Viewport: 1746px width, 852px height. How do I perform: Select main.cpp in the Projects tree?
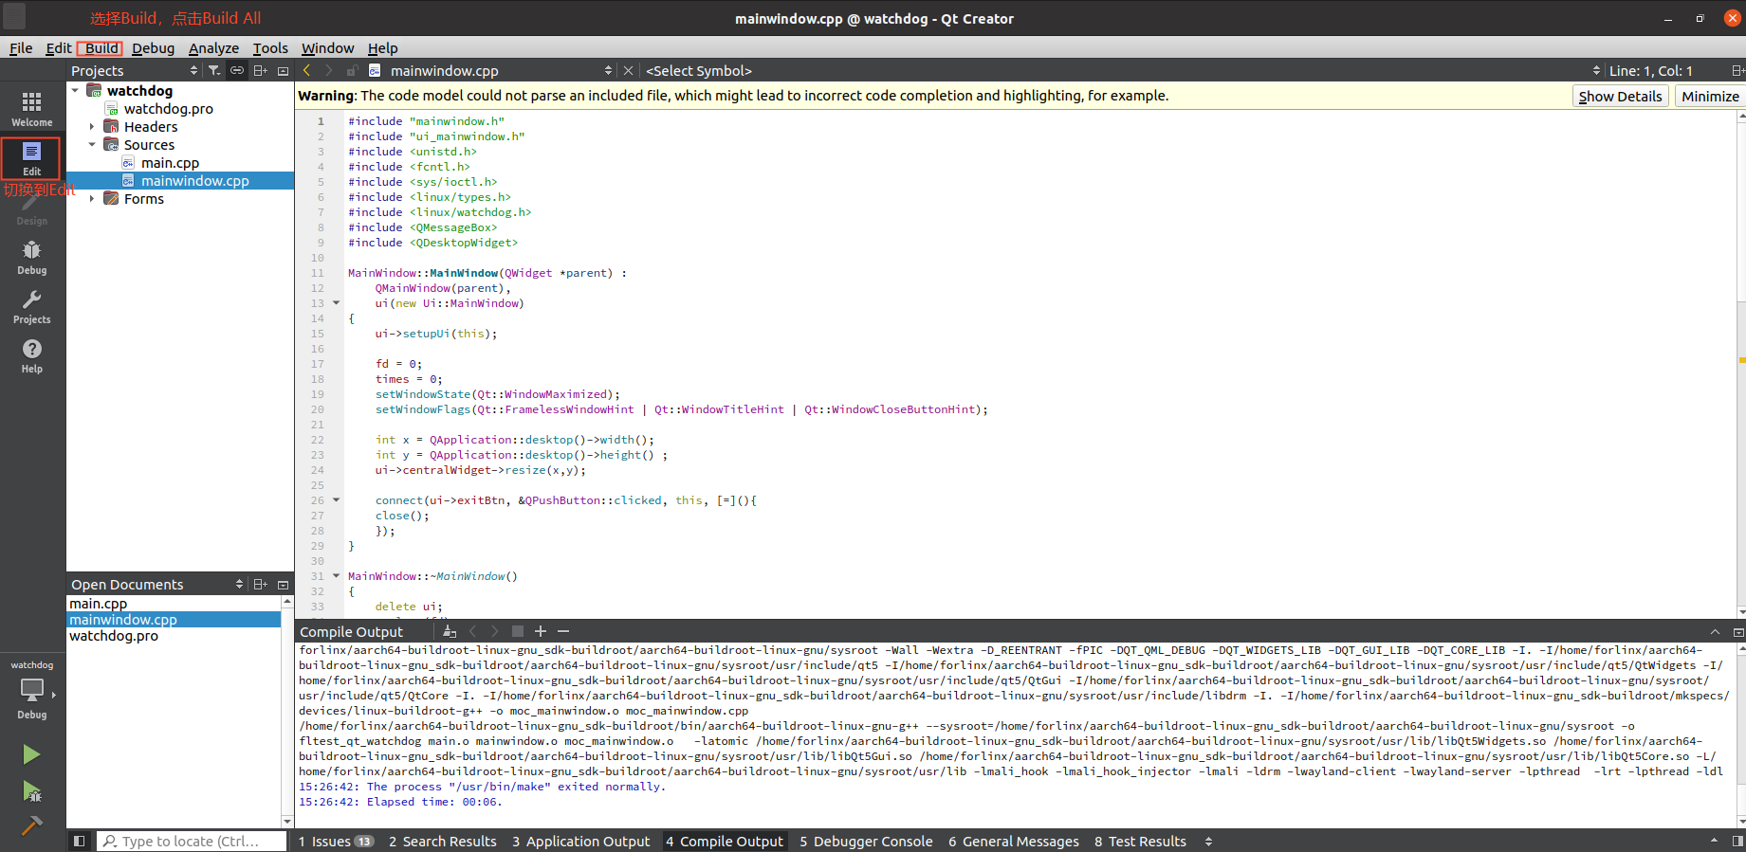[x=170, y=162]
